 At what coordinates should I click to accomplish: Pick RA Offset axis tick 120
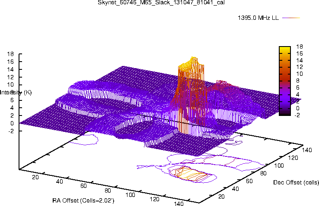pyautogui.click(x=154, y=199)
